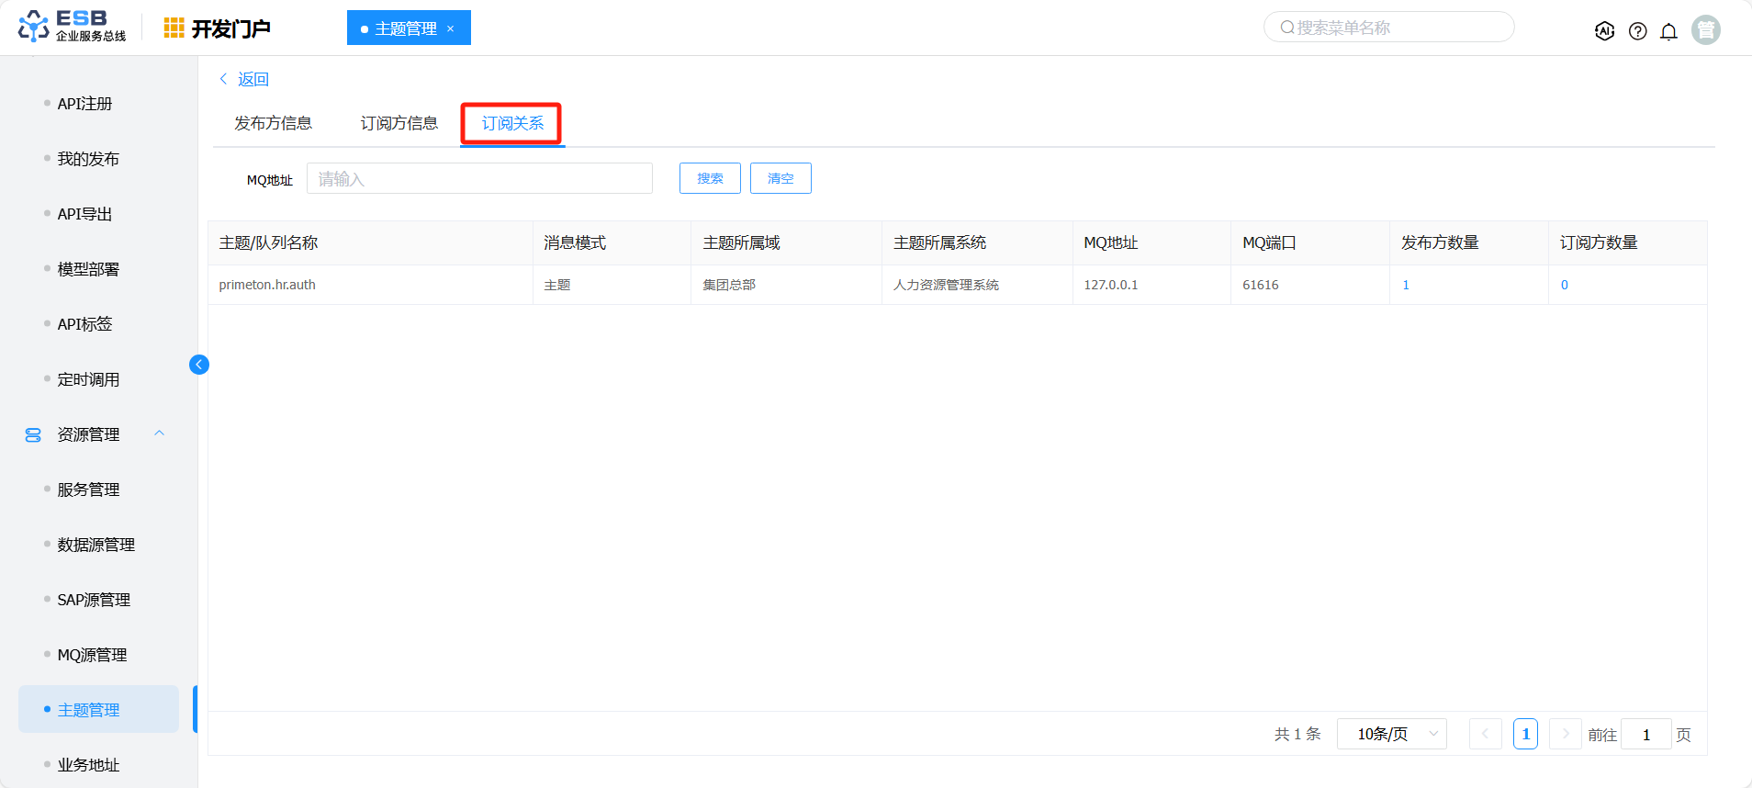Screen dimensions: 1752x788
Task: Collapse the sidebar with blue arrow button
Action: tap(199, 365)
